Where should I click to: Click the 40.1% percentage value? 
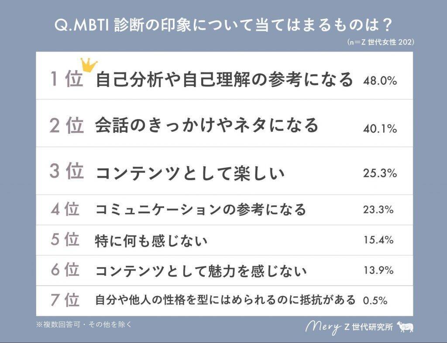380,129
